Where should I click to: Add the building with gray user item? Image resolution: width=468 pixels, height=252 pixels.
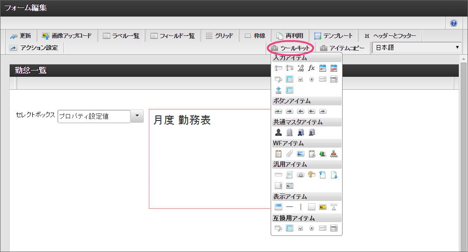click(312, 132)
